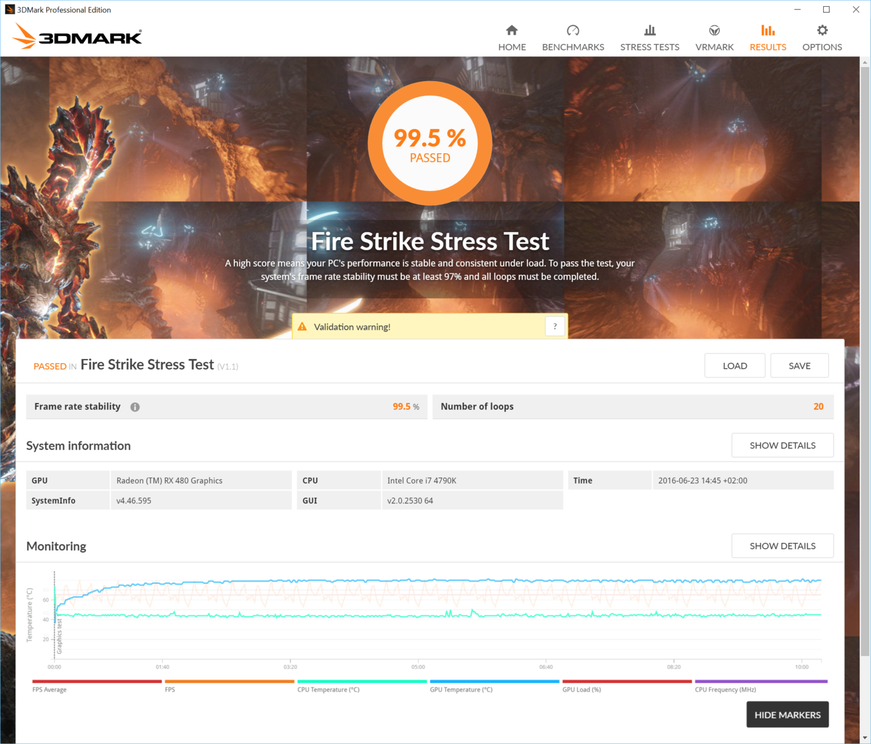This screenshot has width=871, height=744.
Task: Switch to VRMARK label
Action: click(x=714, y=47)
